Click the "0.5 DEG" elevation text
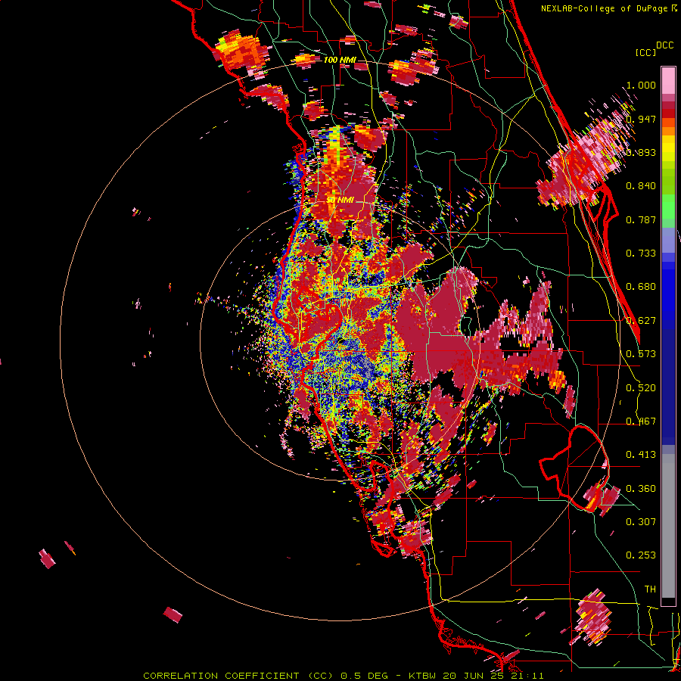 click(x=364, y=676)
